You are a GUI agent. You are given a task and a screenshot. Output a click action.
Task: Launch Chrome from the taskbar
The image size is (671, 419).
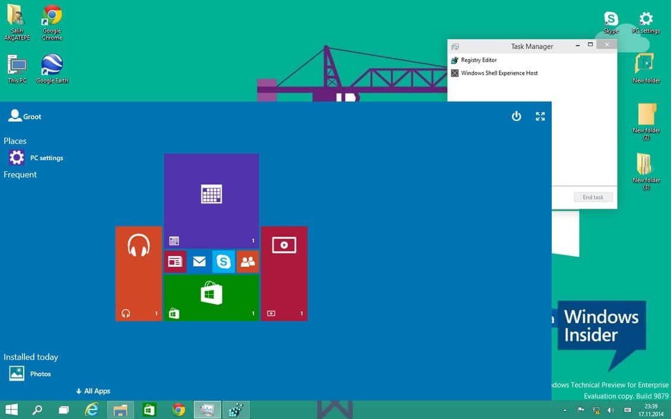tap(179, 410)
